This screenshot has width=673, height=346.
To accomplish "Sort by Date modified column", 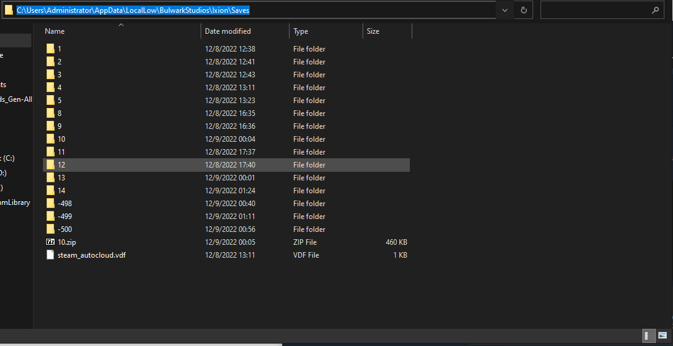I will pos(228,31).
